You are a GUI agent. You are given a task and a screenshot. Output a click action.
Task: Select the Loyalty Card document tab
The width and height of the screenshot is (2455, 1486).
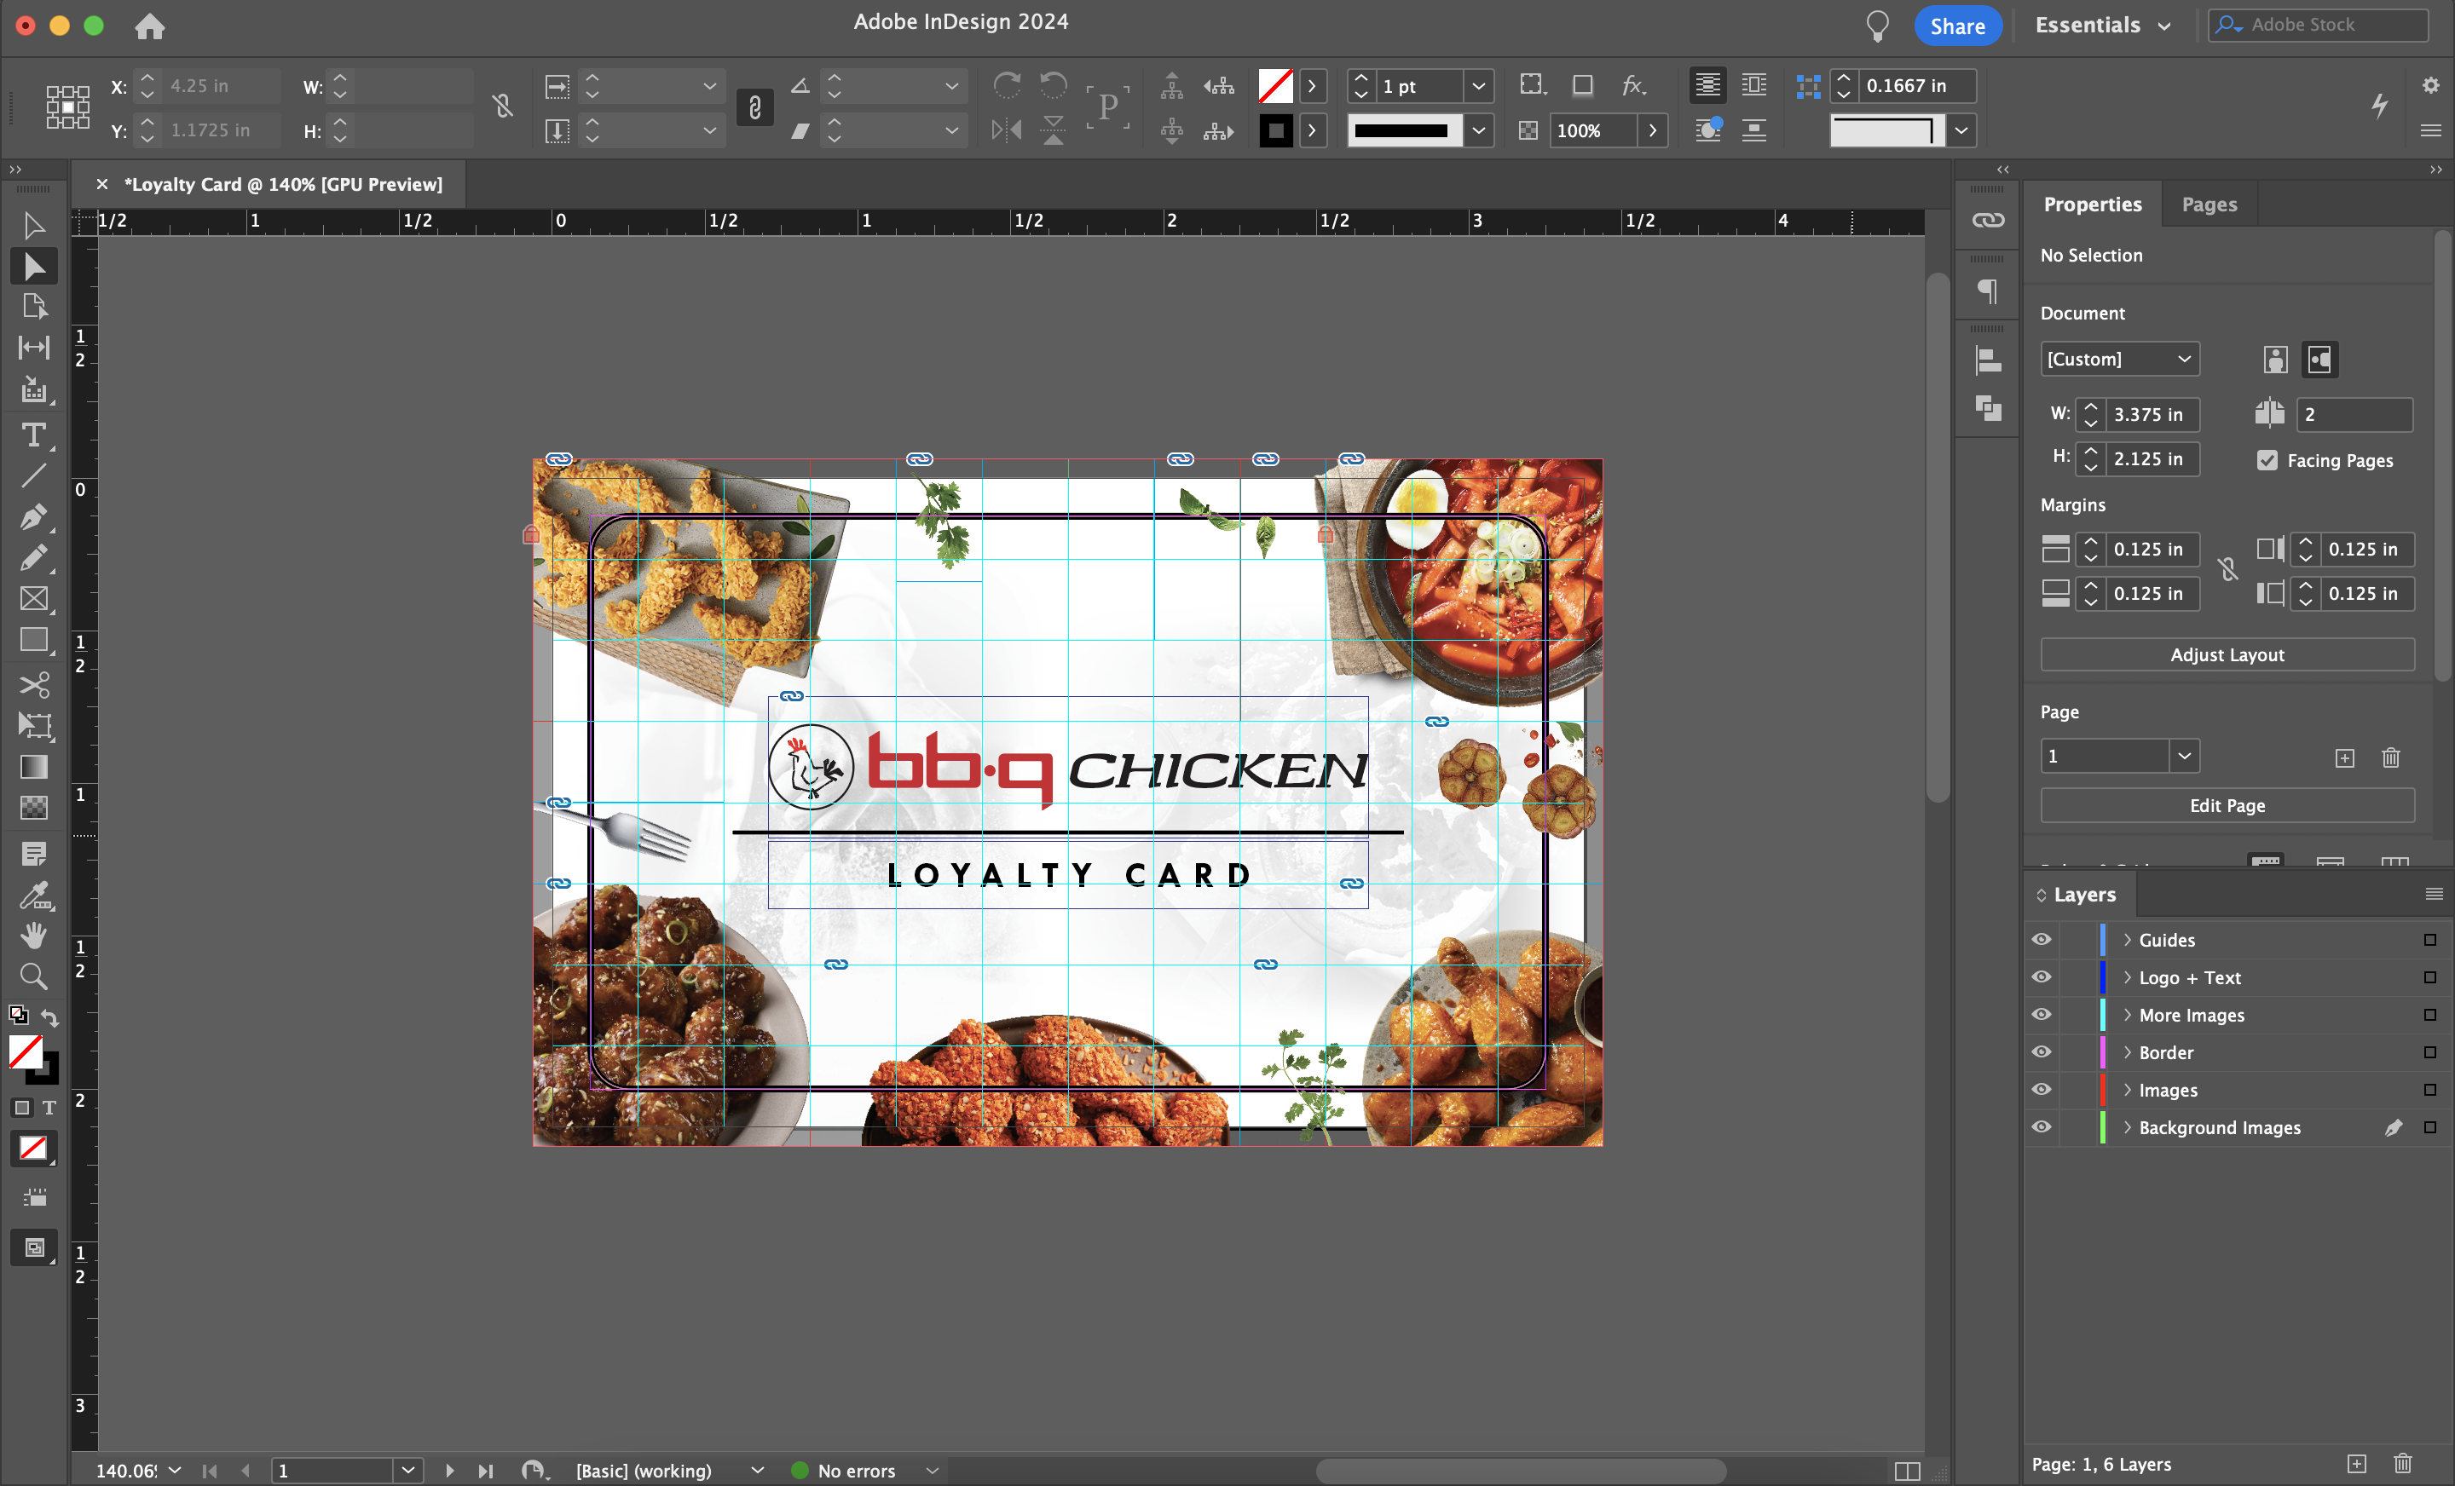pos(283,184)
